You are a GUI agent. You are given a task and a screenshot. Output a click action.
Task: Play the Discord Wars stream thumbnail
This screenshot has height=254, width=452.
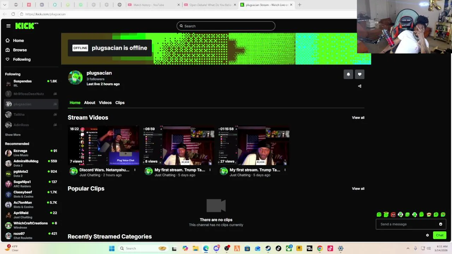[x=103, y=145]
